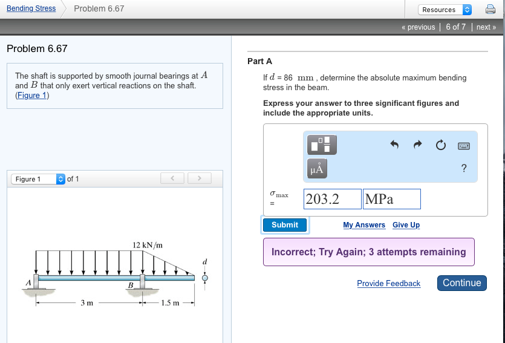Open My Answers link

[x=364, y=225]
